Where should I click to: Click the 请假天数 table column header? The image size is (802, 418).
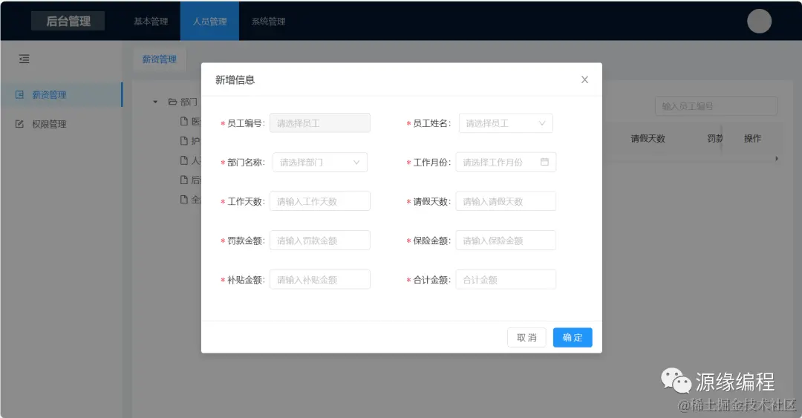click(648, 138)
